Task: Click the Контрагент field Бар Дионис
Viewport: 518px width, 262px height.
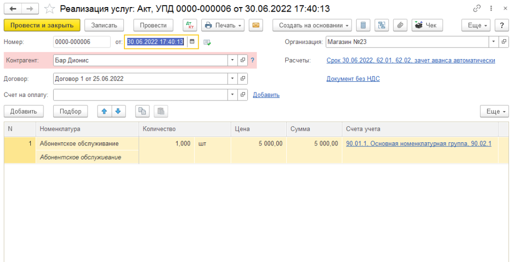Action: point(141,60)
